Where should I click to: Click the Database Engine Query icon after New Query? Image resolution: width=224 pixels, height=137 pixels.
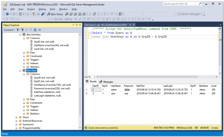pyautogui.click(x=67, y=14)
